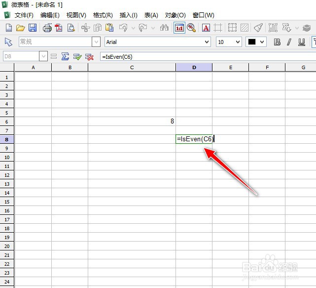316x288 pixels.
Task: Create a new document with the New icon
Action: pos(8,28)
